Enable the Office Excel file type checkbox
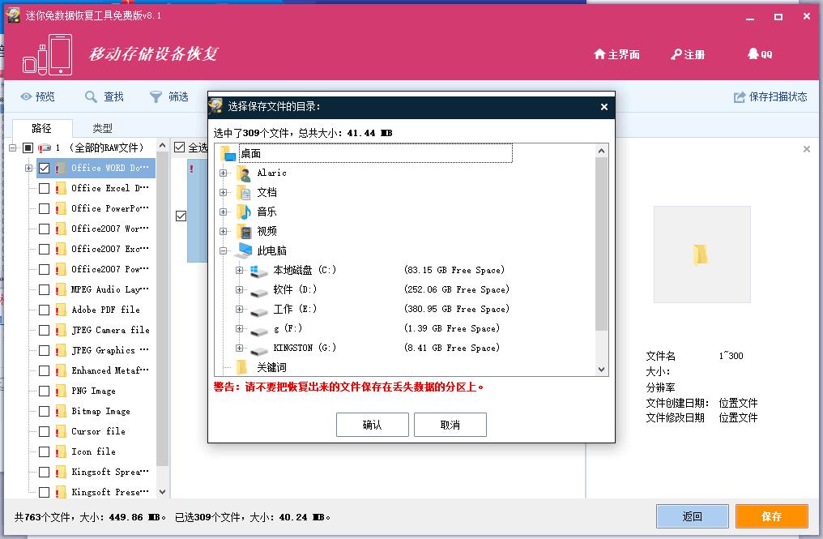Viewport: 823px width, 539px height. pos(45,188)
